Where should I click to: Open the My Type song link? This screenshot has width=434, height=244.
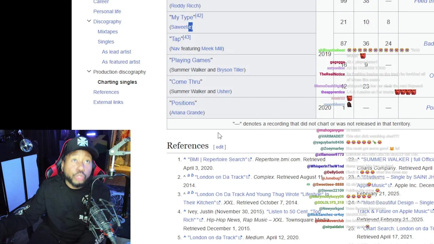coord(182,17)
